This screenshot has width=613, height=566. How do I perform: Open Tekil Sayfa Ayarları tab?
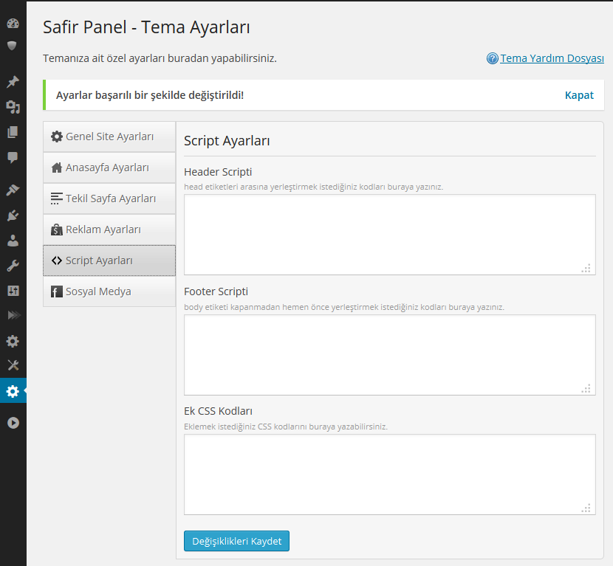point(109,199)
